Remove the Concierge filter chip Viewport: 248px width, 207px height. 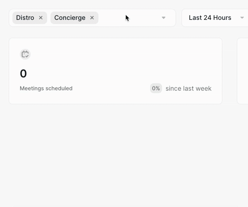pyautogui.click(x=92, y=18)
